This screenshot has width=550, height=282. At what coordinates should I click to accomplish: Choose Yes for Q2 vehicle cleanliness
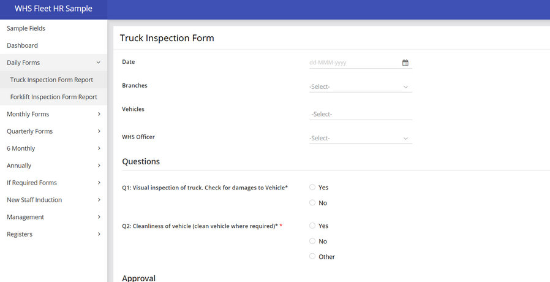tap(312, 226)
